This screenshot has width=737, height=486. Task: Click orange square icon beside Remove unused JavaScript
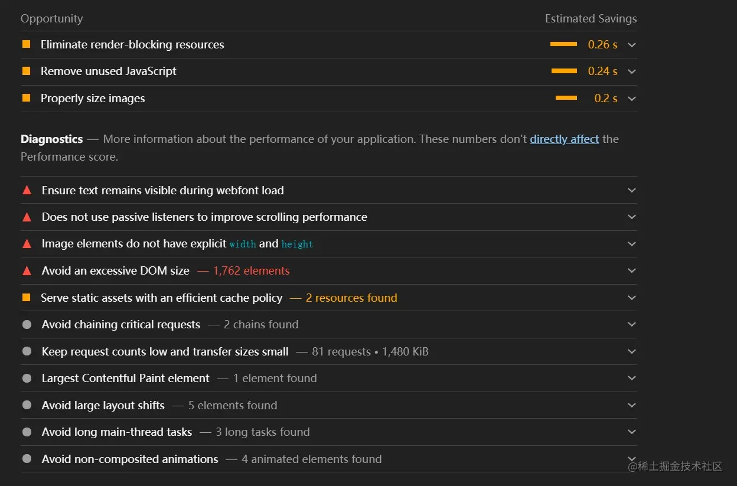[x=26, y=71]
